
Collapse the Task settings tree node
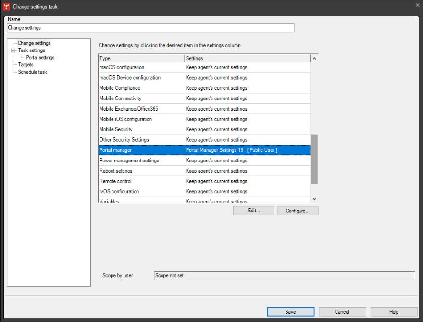tap(13, 50)
